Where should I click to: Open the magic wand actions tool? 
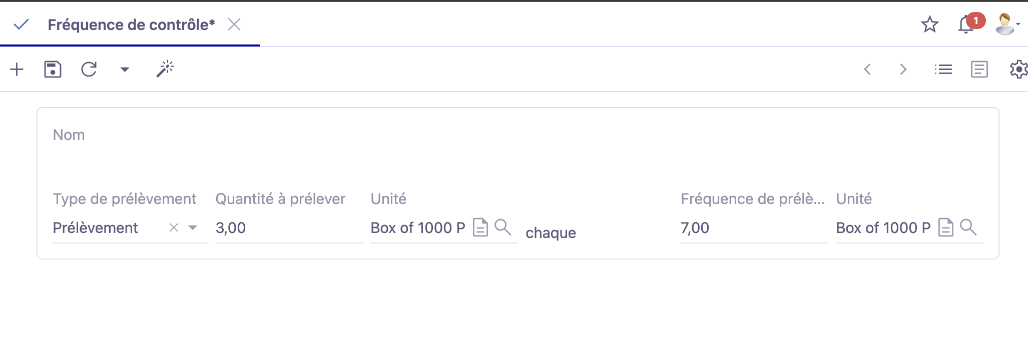click(165, 69)
